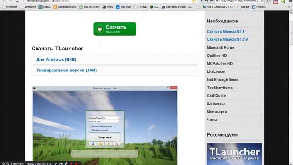Image resolution: width=293 pixels, height=165 pixels.
Task: Open the Pop » Страница 2 bookmark
Action: point(218,7)
